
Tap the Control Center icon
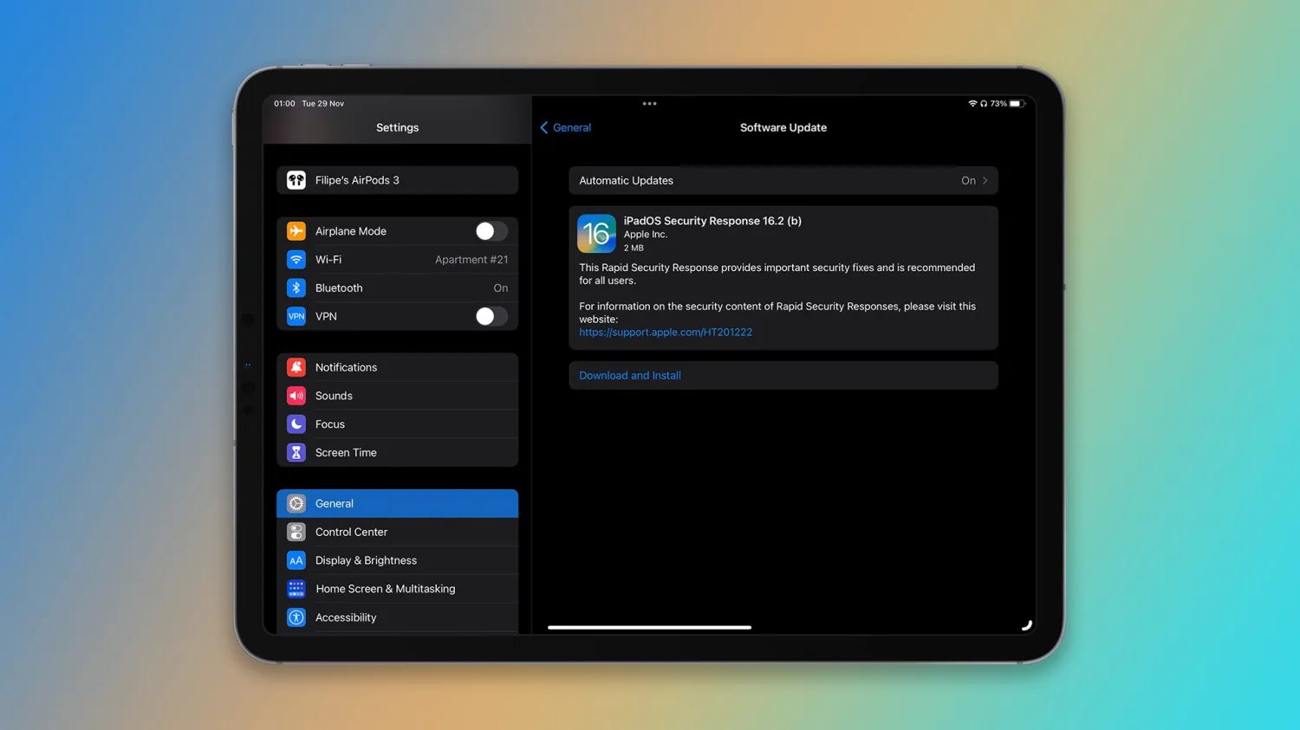pyautogui.click(x=296, y=532)
